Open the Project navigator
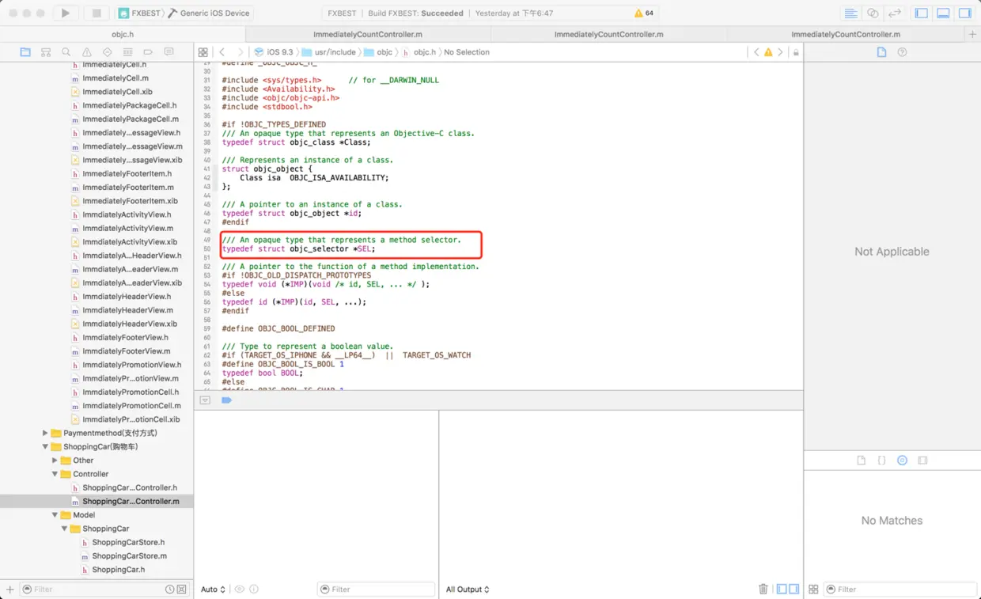 tap(25, 52)
